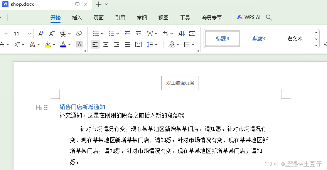Click the Chinese layout (character scaling) icon
The image size is (327, 170).
[x=150, y=34]
